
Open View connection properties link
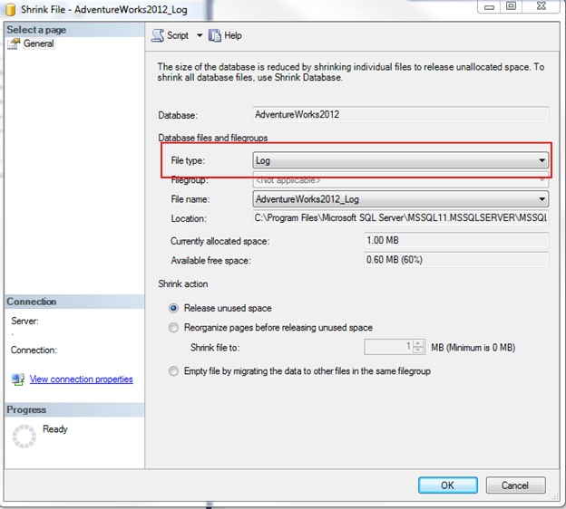[x=81, y=379]
